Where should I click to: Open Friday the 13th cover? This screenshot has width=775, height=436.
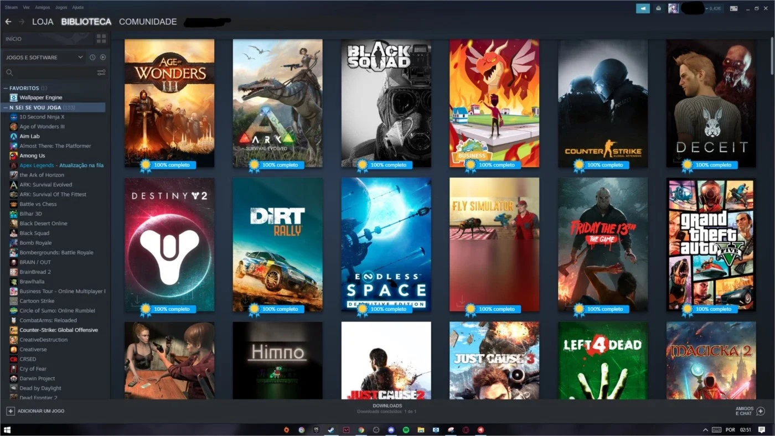[x=603, y=245]
